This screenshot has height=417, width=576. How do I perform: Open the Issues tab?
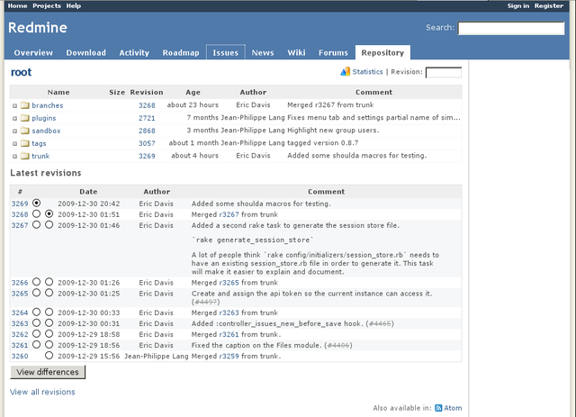tap(226, 52)
